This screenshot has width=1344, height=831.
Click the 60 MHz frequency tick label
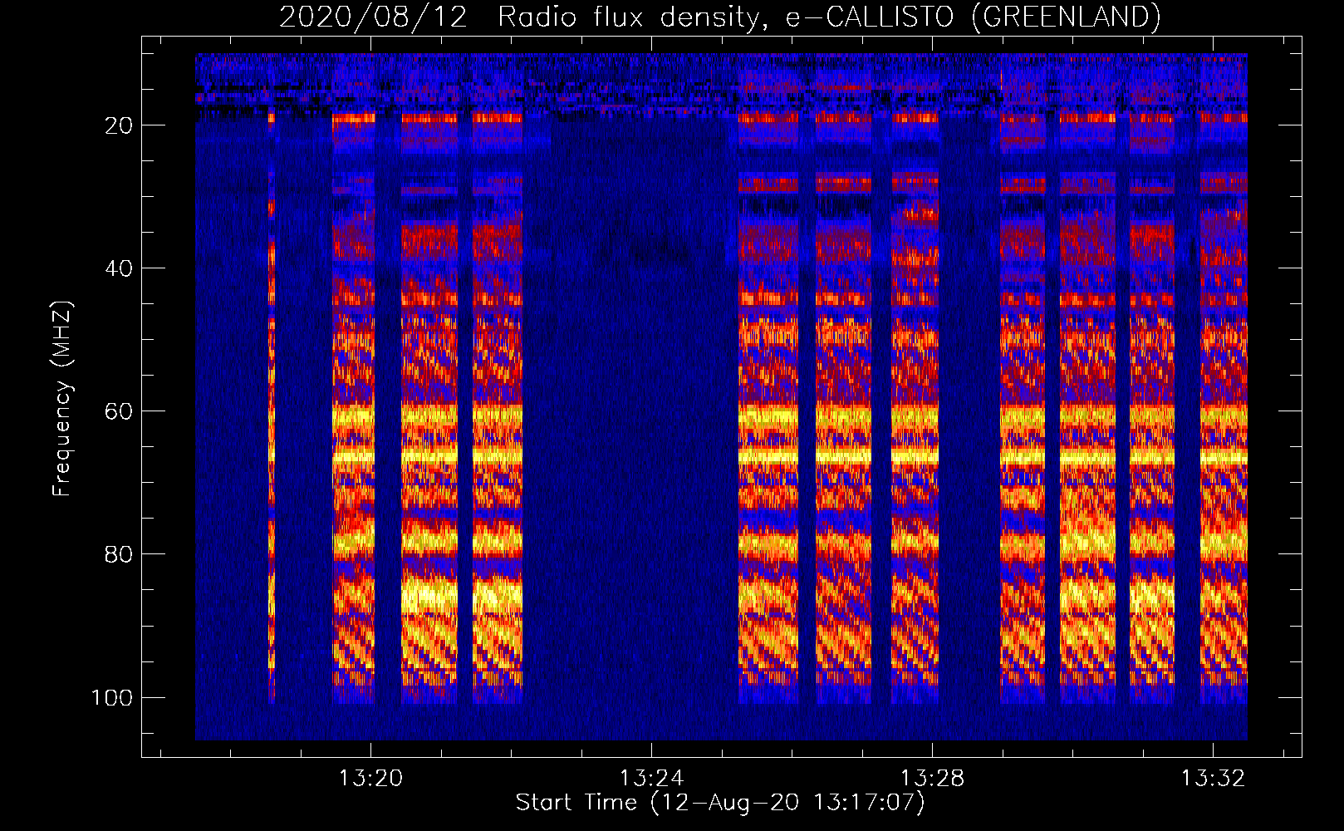[119, 411]
